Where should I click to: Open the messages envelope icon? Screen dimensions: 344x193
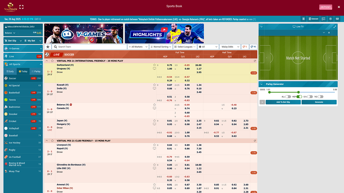[337, 19]
